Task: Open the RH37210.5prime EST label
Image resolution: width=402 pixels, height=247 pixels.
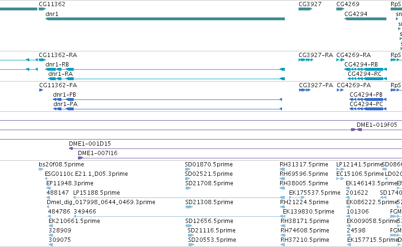Action: pyautogui.click(x=305, y=240)
